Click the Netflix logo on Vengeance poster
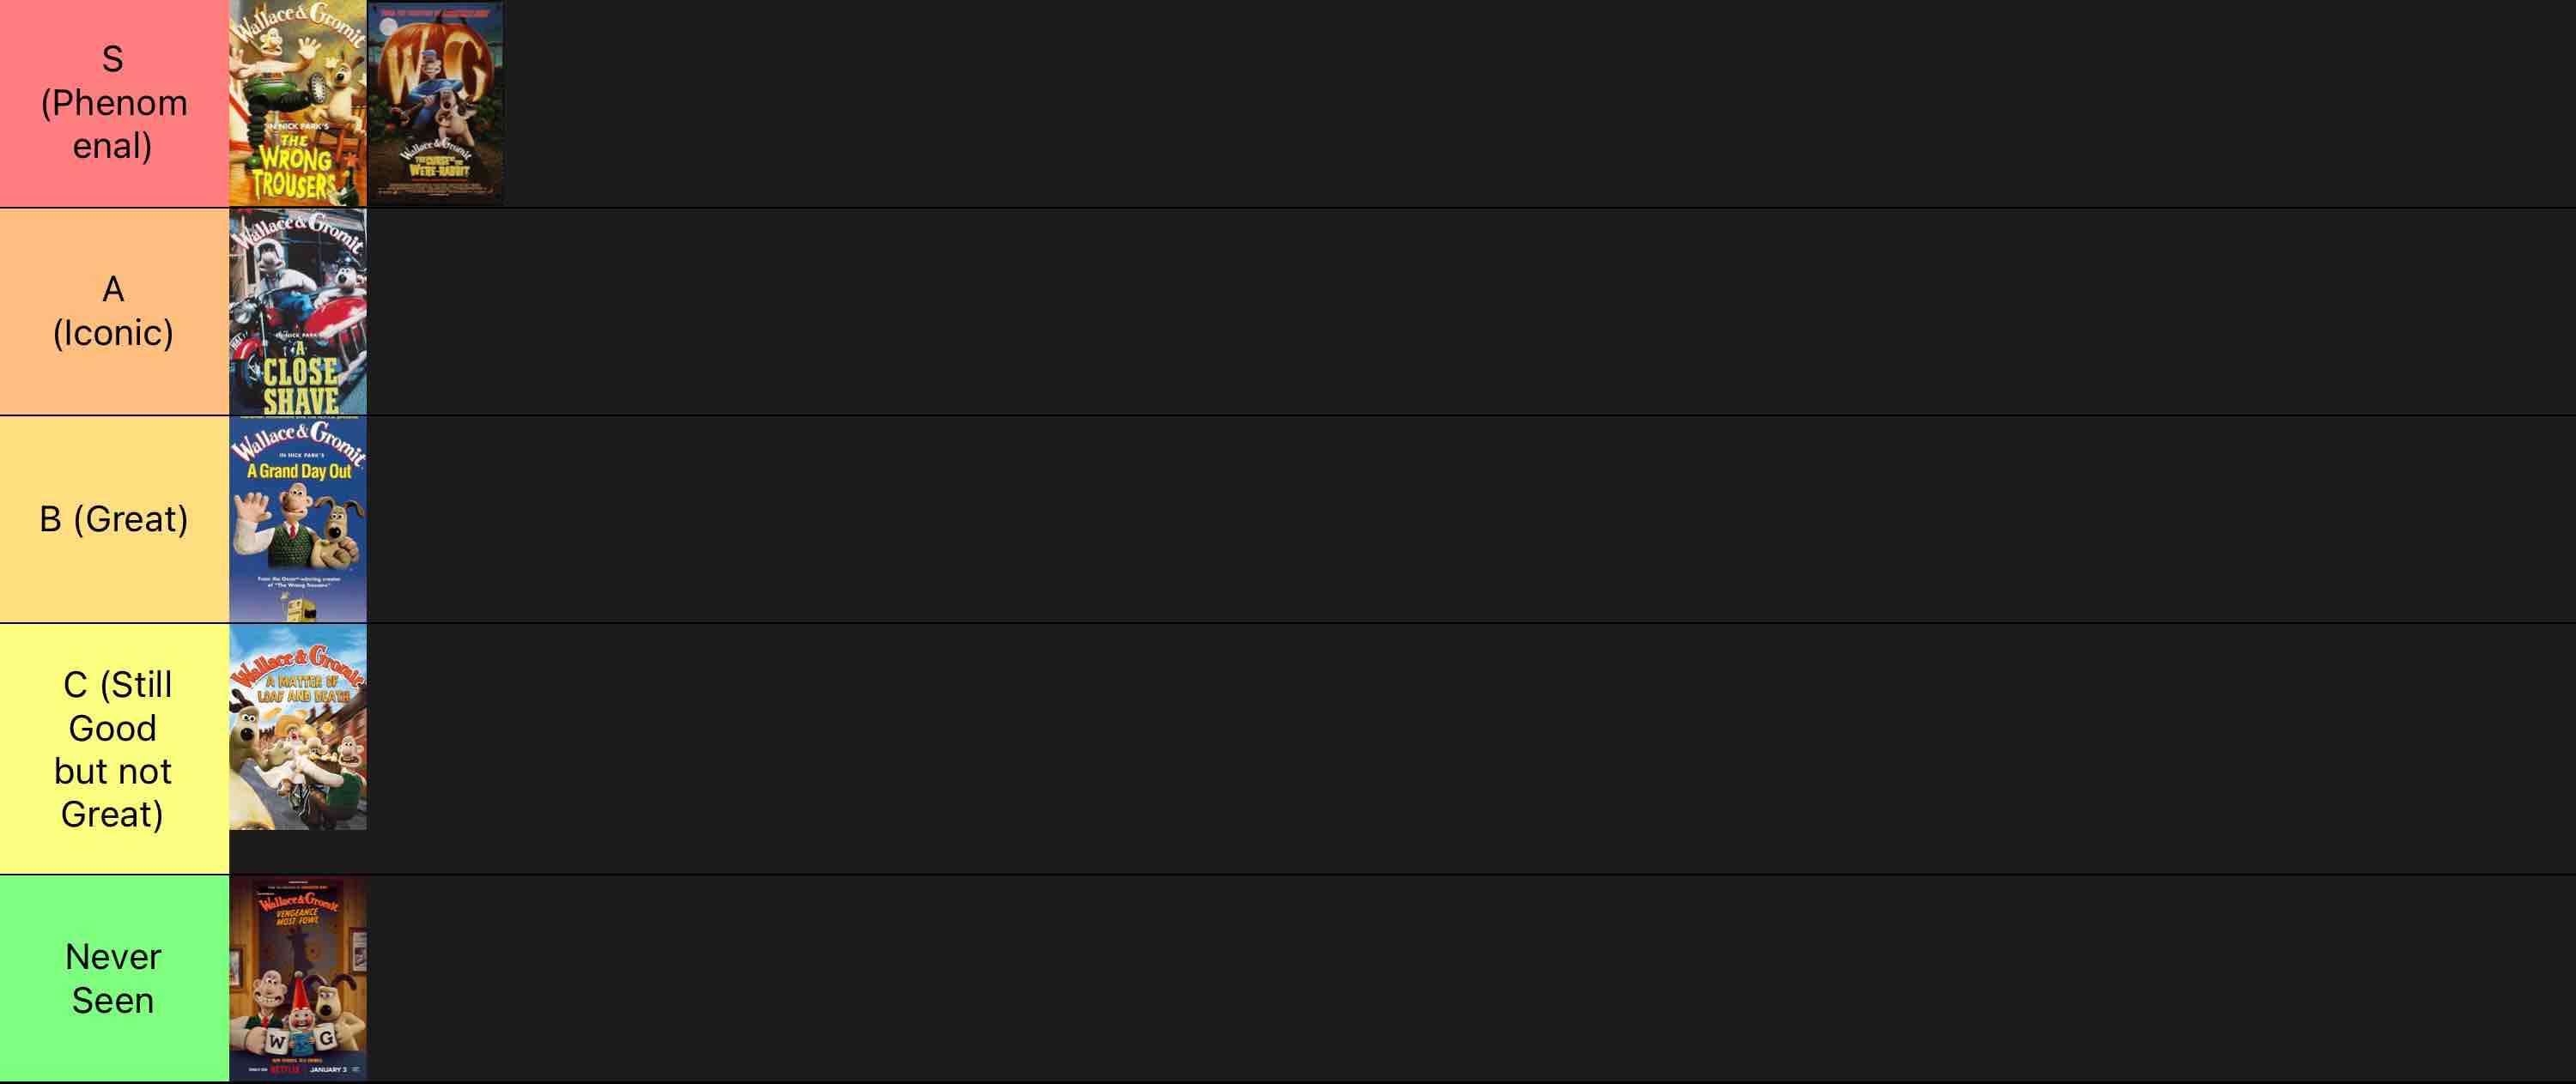This screenshot has width=2576, height=1084. point(285,1069)
